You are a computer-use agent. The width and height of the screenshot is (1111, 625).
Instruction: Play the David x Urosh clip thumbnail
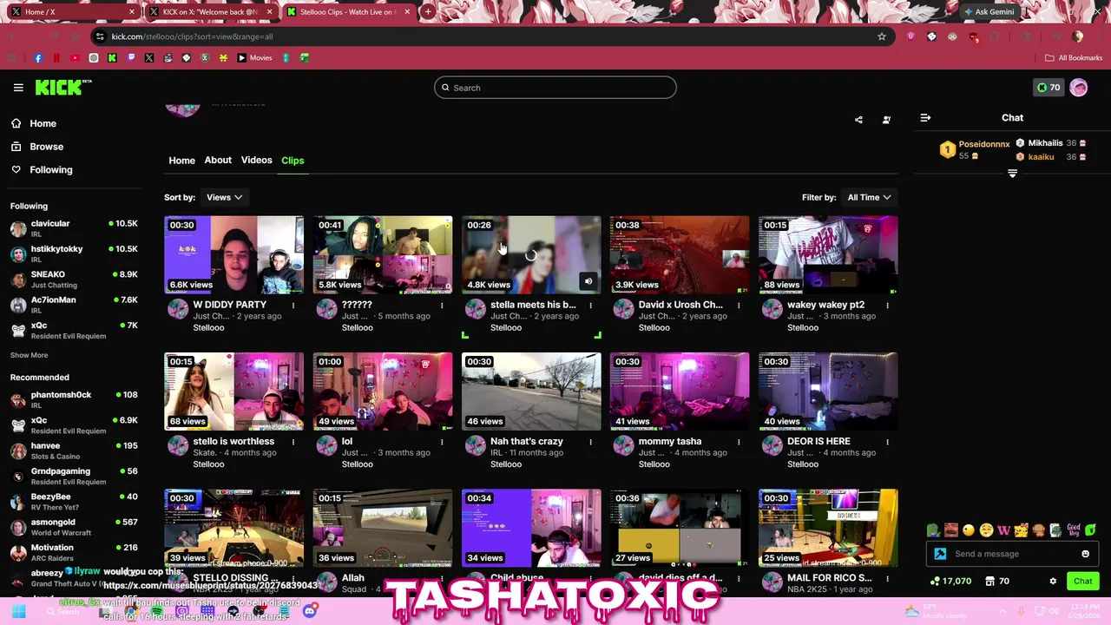[x=680, y=254]
